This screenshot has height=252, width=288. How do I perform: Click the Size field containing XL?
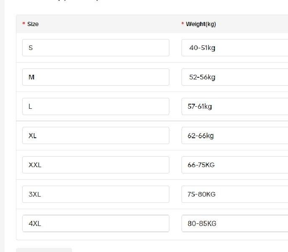96,136
